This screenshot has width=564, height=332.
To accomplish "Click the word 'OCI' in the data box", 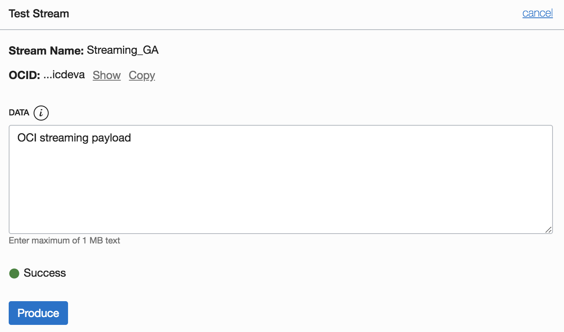I will click(x=27, y=138).
